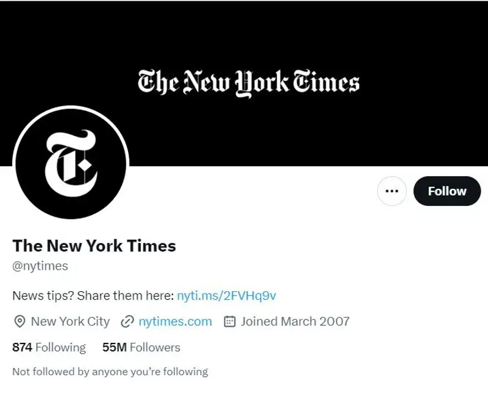Viewport: 488px width, 399px height.
Task: Click the bold profile name The New York Times
Action: pyautogui.click(x=94, y=245)
